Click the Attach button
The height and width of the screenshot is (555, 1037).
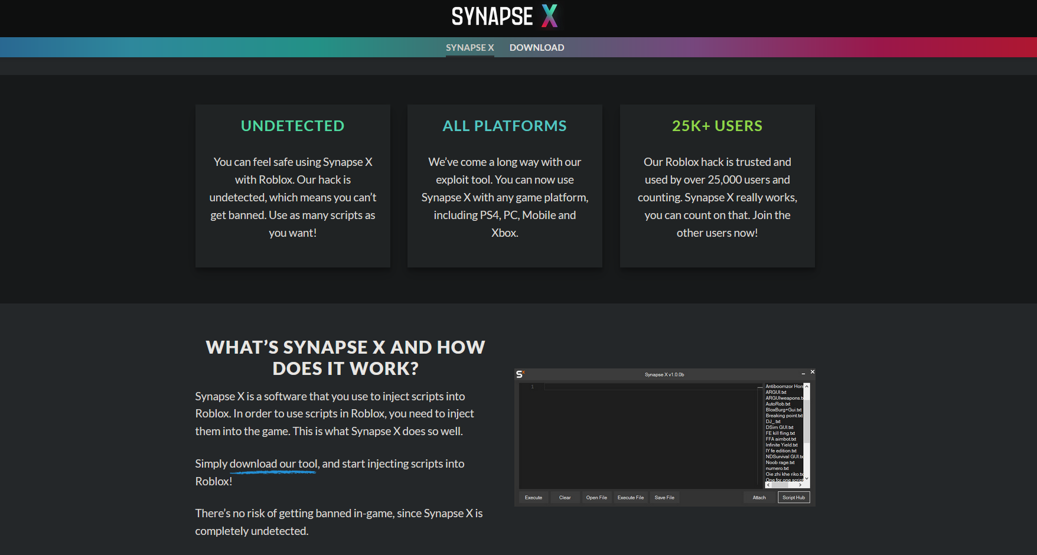[759, 498]
